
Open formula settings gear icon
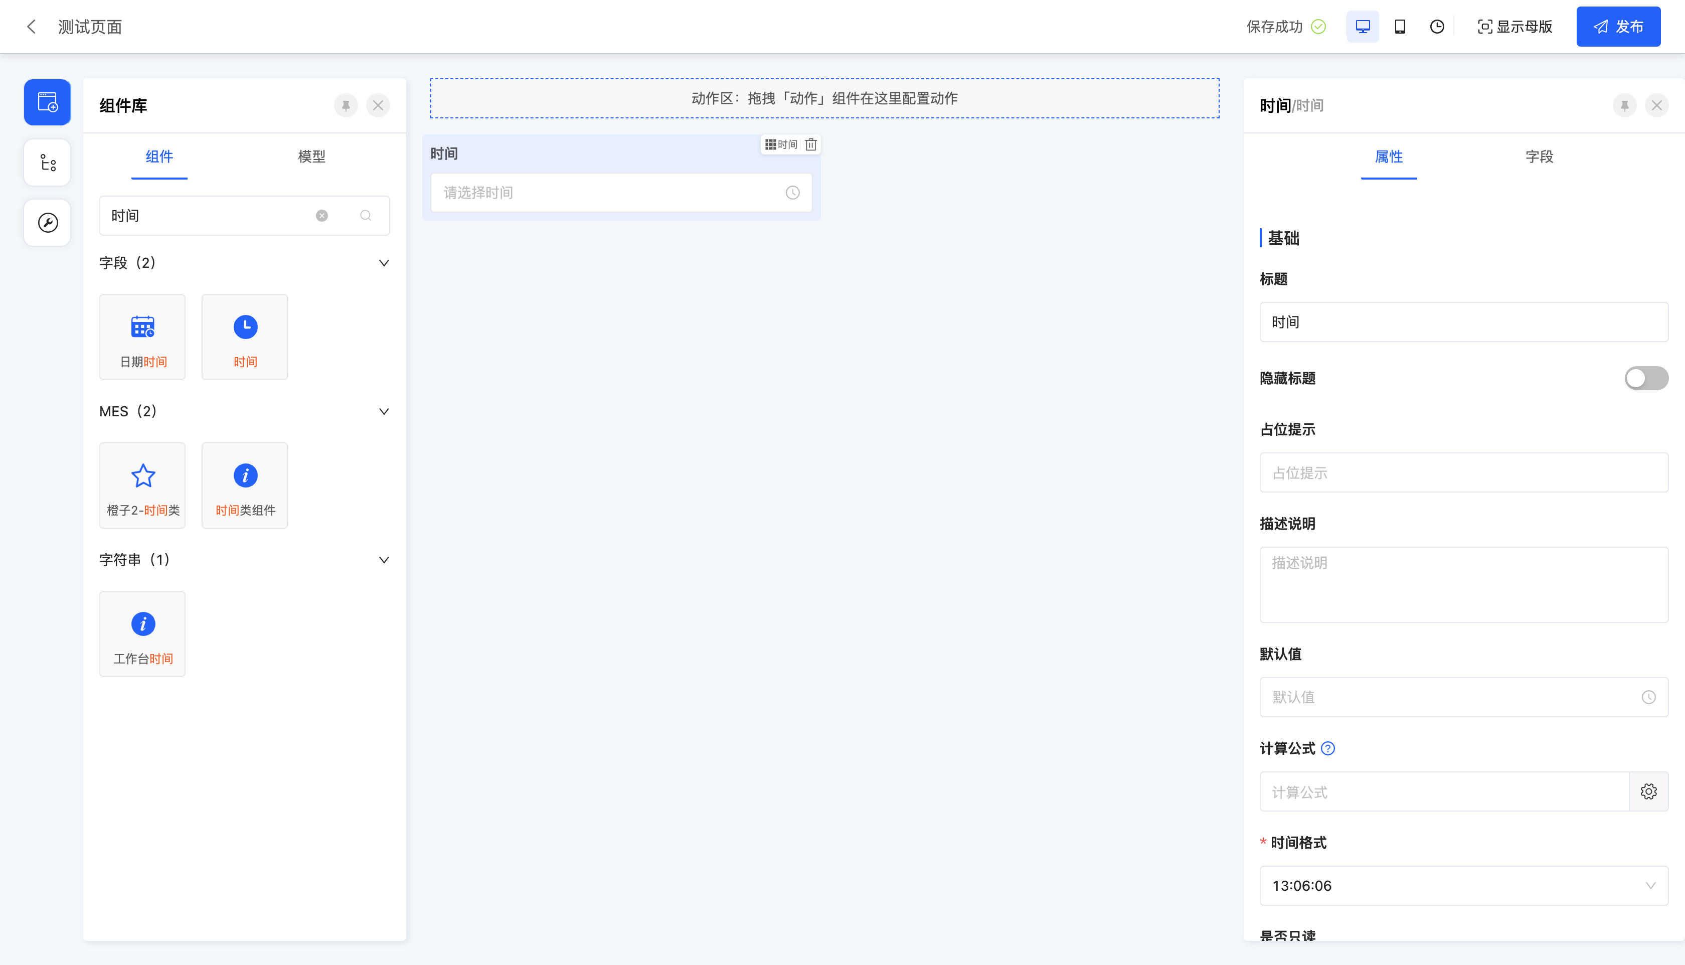1648,791
